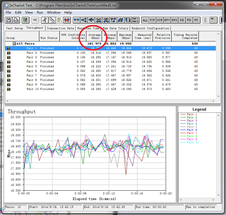The height and width of the screenshot is (215, 226).
Task: Open the View menu
Action: point(29,13)
